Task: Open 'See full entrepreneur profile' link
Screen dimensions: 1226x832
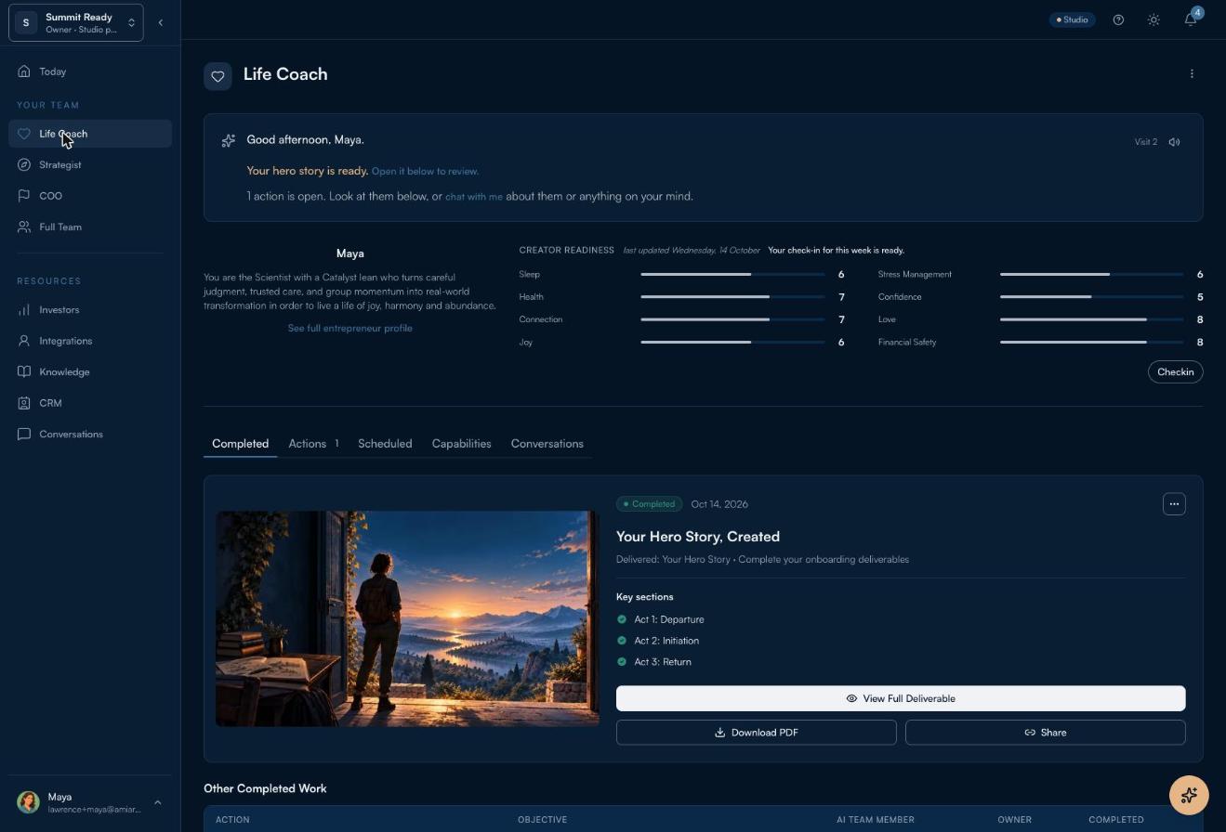Action: click(x=349, y=329)
